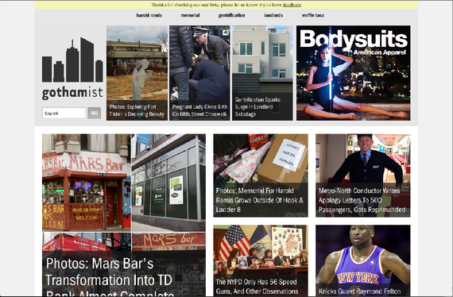
Task: Open Metro-North Conductor apology letters story
Action: point(363,175)
